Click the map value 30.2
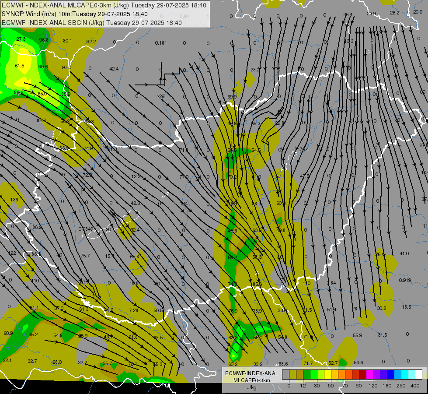The width and height of the screenshot is (428, 394). (382, 308)
